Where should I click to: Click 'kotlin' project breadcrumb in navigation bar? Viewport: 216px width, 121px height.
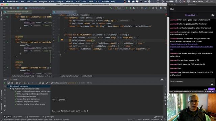pyautogui.click(x=5, y=8)
